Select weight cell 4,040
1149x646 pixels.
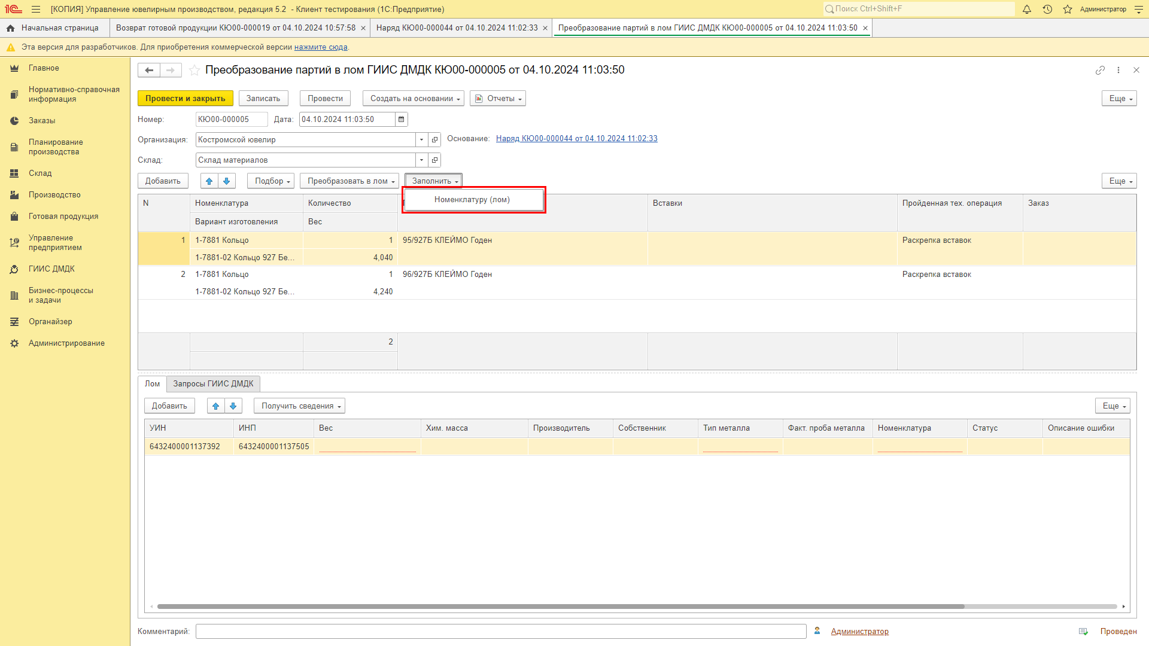350,258
